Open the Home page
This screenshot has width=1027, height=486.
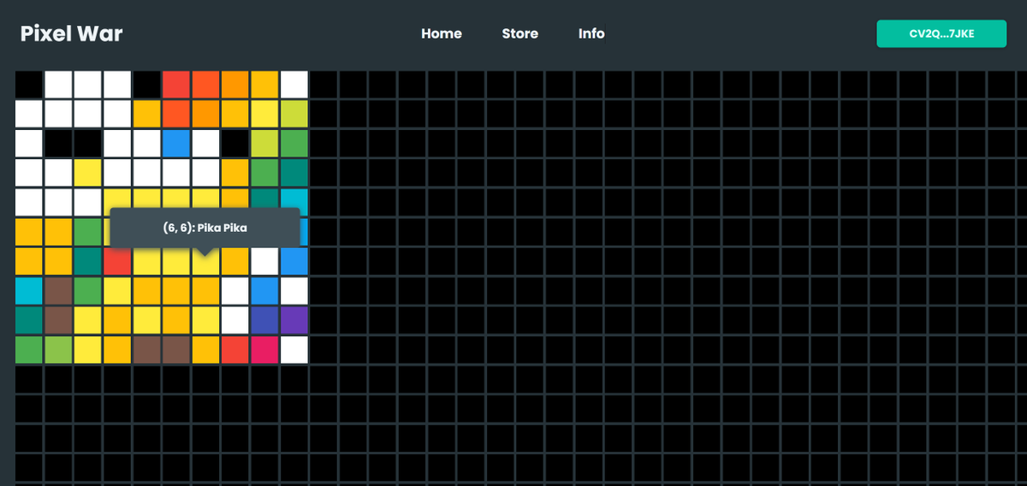tap(442, 33)
